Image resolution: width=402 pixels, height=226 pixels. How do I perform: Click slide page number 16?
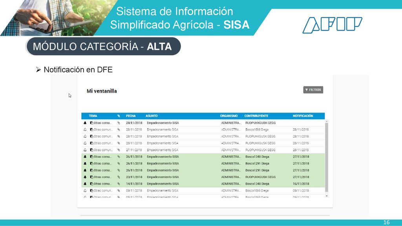tap(386, 222)
